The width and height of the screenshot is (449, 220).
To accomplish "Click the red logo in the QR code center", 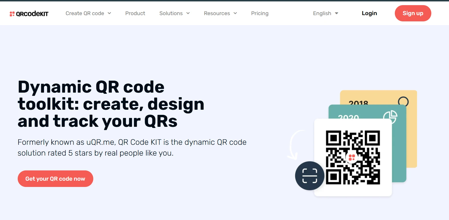I will [352, 157].
